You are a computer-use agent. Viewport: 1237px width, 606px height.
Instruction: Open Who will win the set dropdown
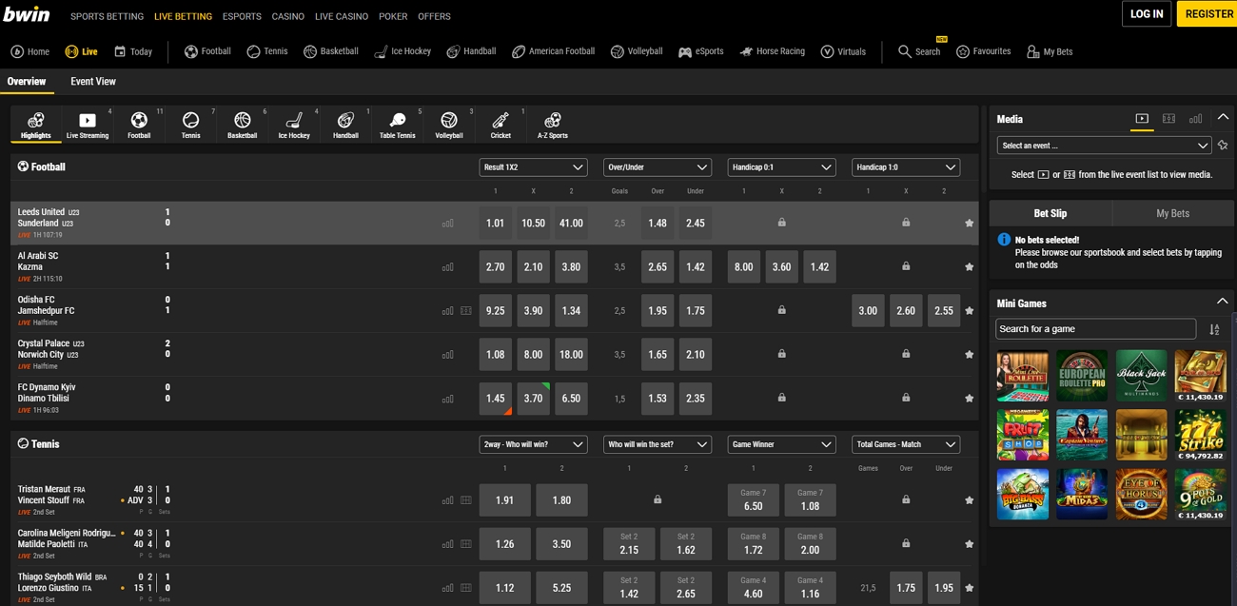[x=658, y=444]
